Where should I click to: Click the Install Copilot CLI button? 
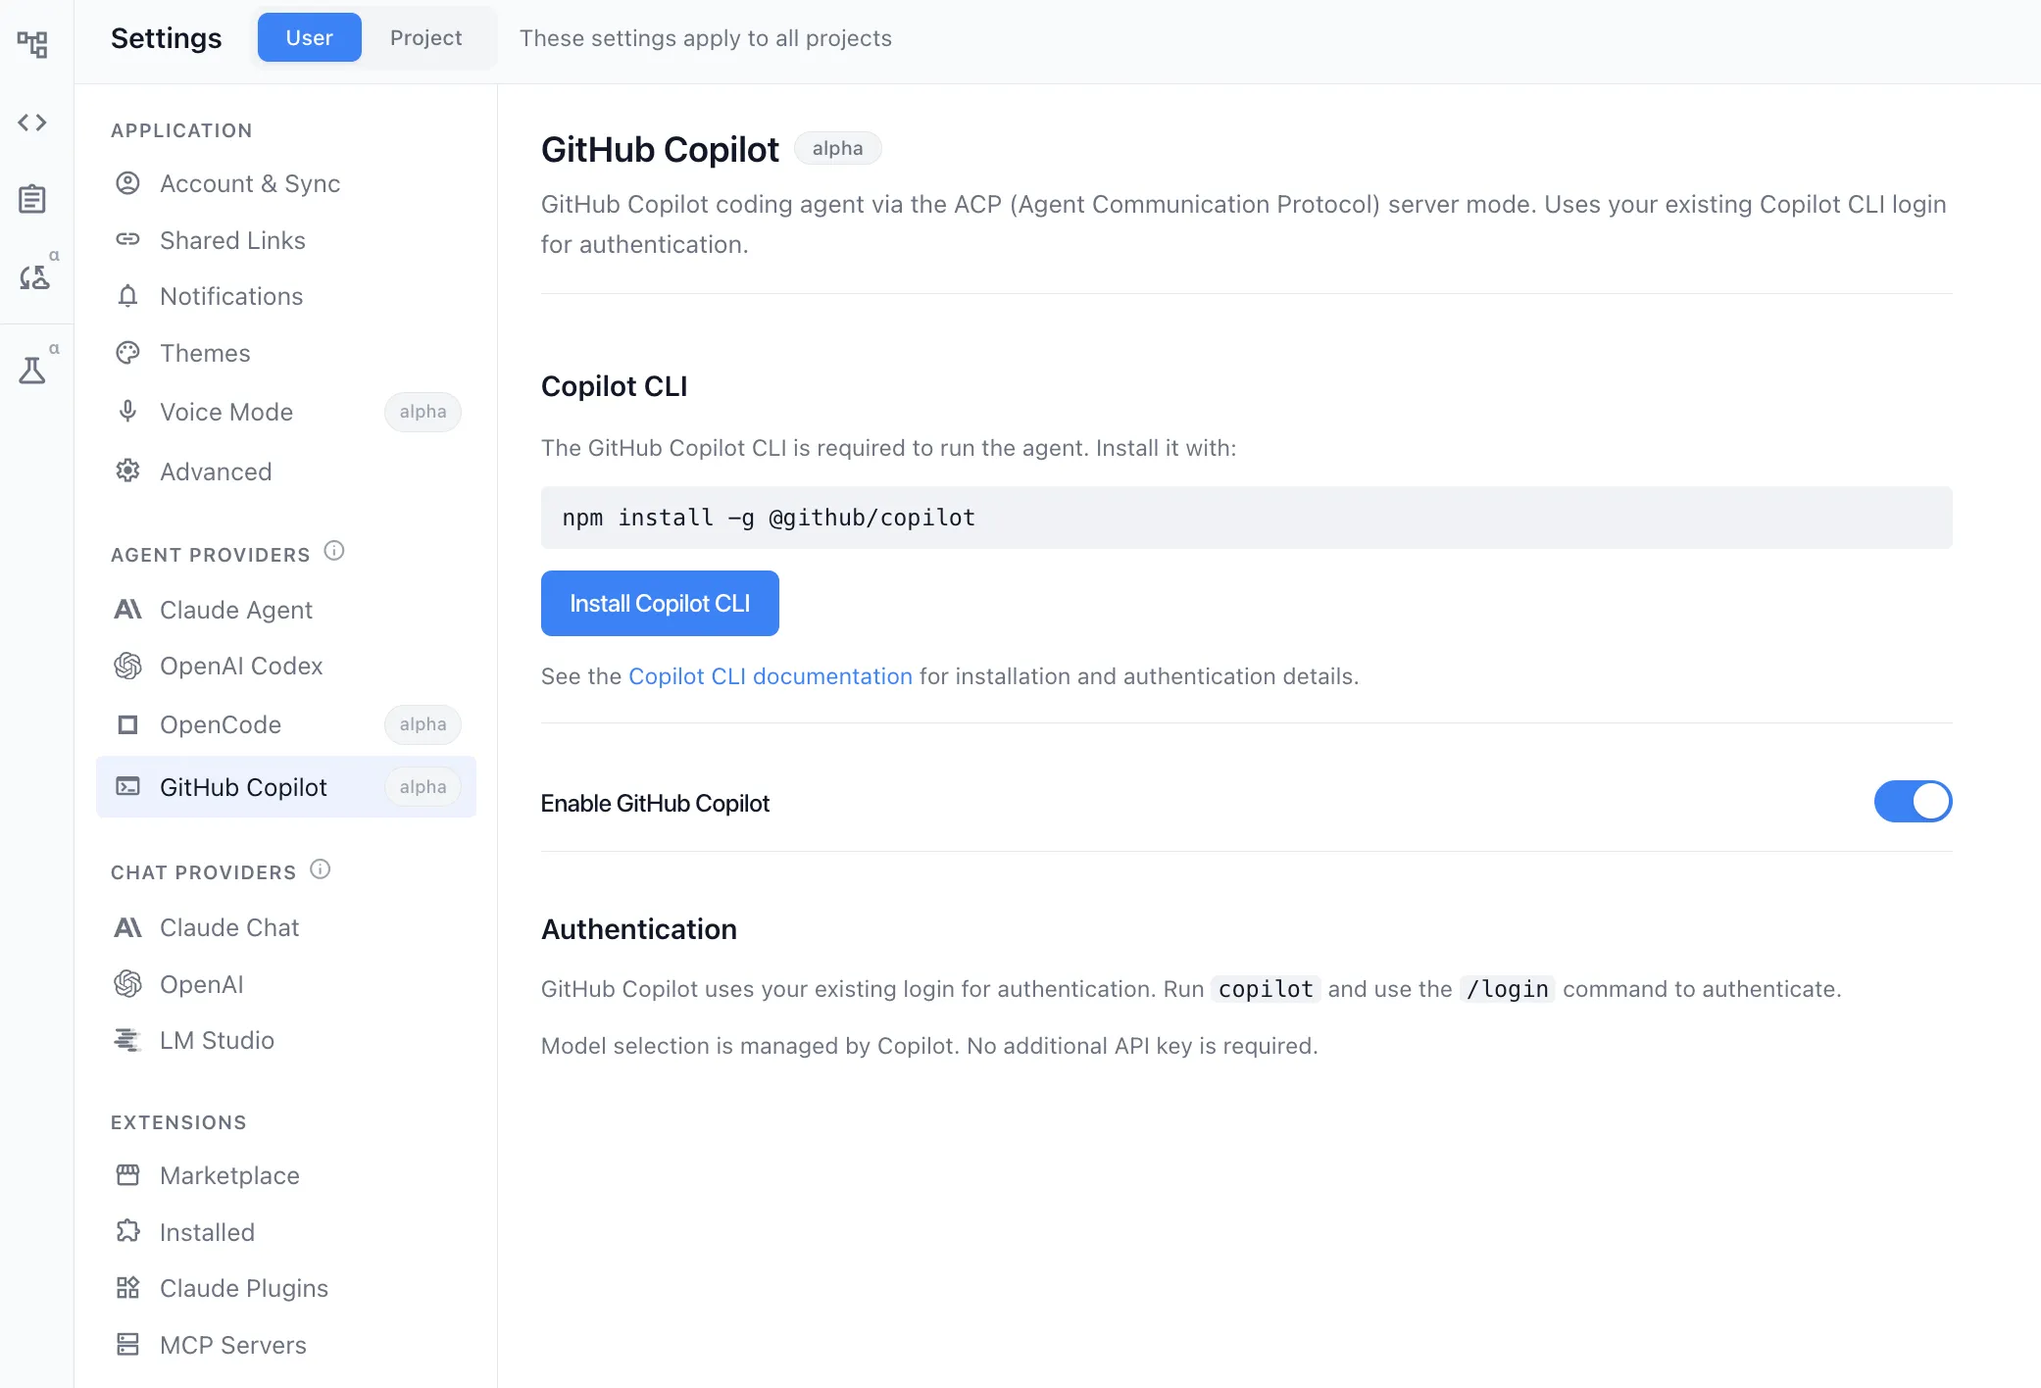[x=660, y=604]
